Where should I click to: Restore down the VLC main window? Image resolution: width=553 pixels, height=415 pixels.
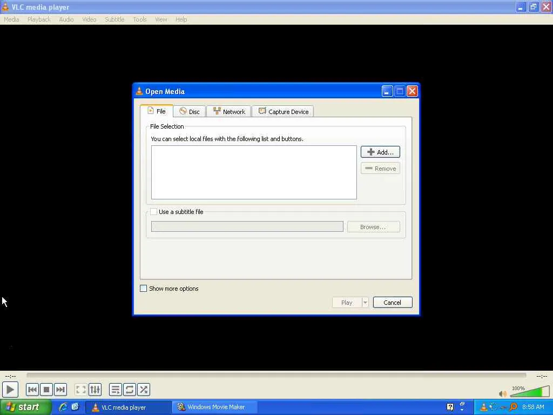point(533,6)
